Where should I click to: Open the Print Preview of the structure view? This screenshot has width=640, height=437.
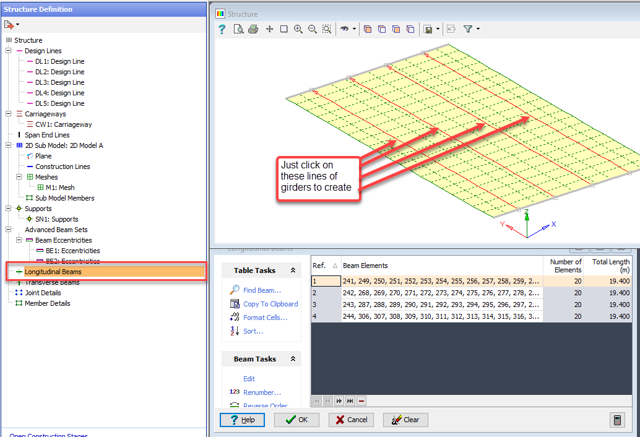pos(238,28)
